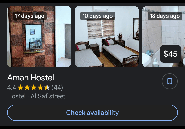The height and width of the screenshot is (129, 185).
Task: Click the half-filled fifth rating star
Action: (x=47, y=87)
